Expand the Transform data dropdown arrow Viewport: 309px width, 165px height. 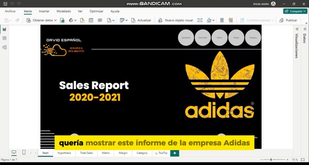click(x=126, y=20)
